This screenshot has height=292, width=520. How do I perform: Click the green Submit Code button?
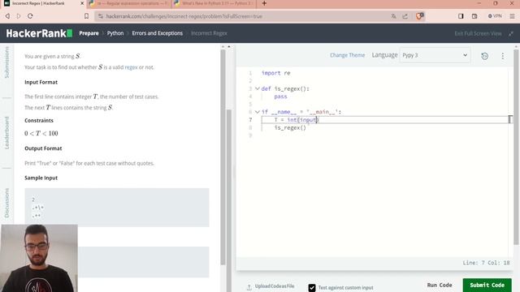tap(487, 285)
